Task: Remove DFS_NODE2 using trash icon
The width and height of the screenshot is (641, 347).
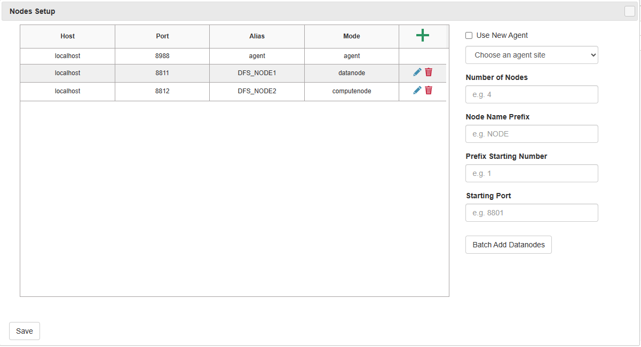Action: coord(429,91)
